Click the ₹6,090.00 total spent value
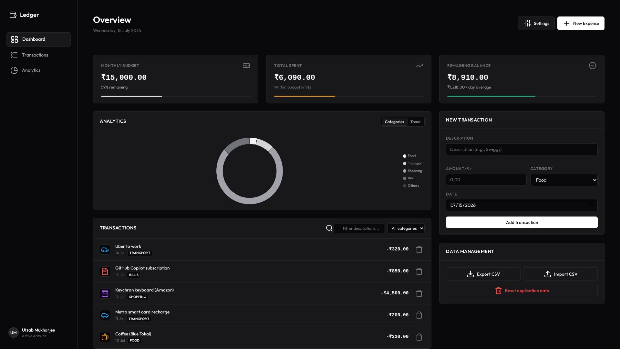The width and height of the screenshot is (620, 349). click(294, 78)
